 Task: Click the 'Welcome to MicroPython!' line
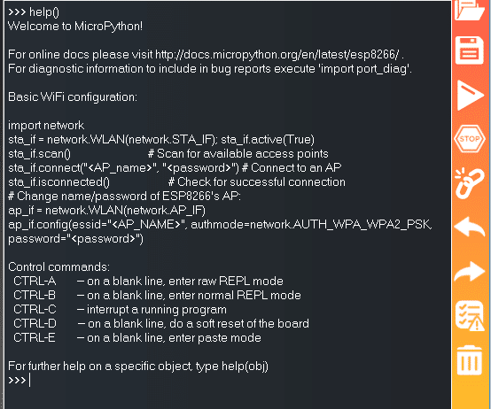coord(75,26)
